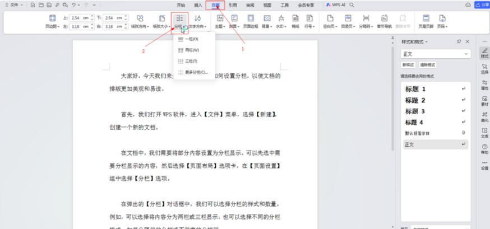490x229 pixels.
Task: Choose 更多分栏(C)... from columns menu
Action: (x=194, y=72)
